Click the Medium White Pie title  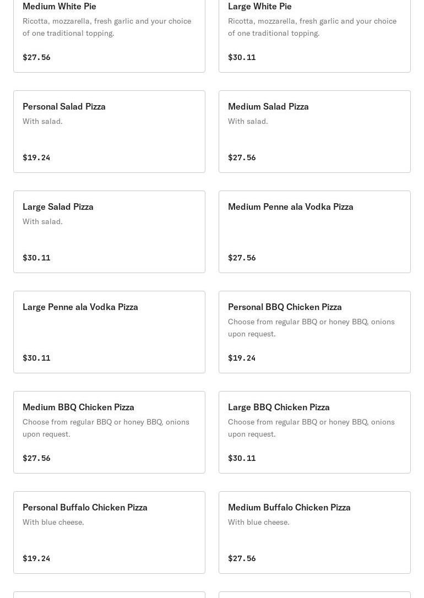tap(59, 6)
